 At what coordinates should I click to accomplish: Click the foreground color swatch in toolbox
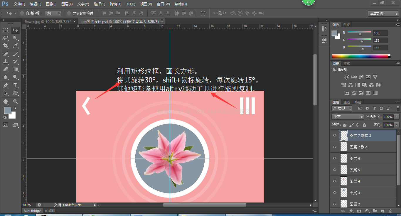coord(7,110)
